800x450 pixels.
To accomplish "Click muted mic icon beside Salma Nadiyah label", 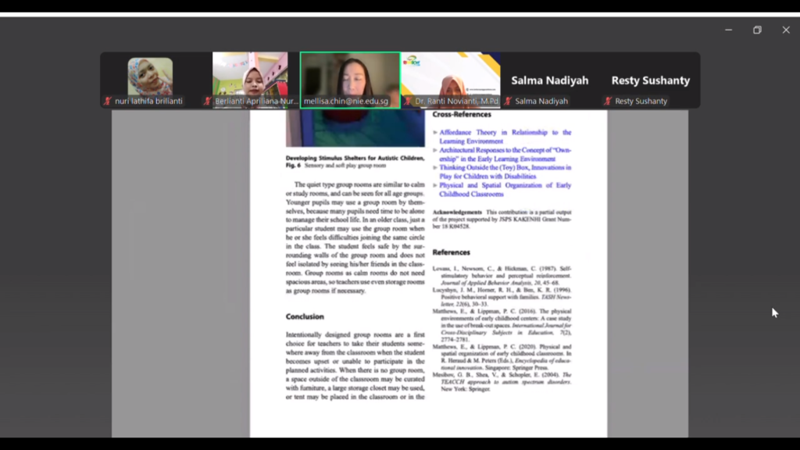I will [x=508, y=102].
